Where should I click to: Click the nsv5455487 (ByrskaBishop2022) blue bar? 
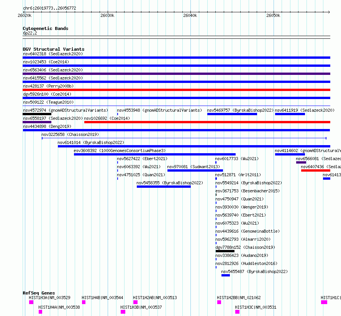tap(226, 275)
